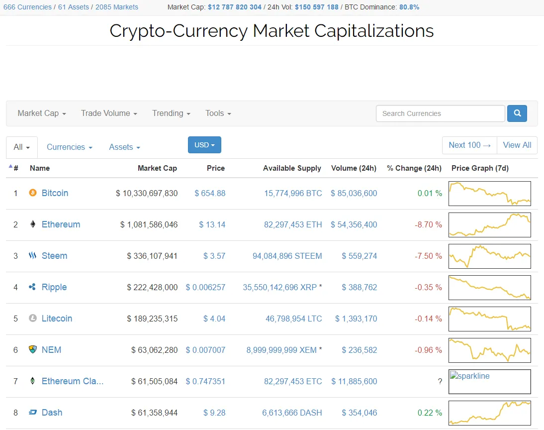Click the 666 Currencies link
The height and width of the screenshot is (430, 544).
click(x=27, y=7)
